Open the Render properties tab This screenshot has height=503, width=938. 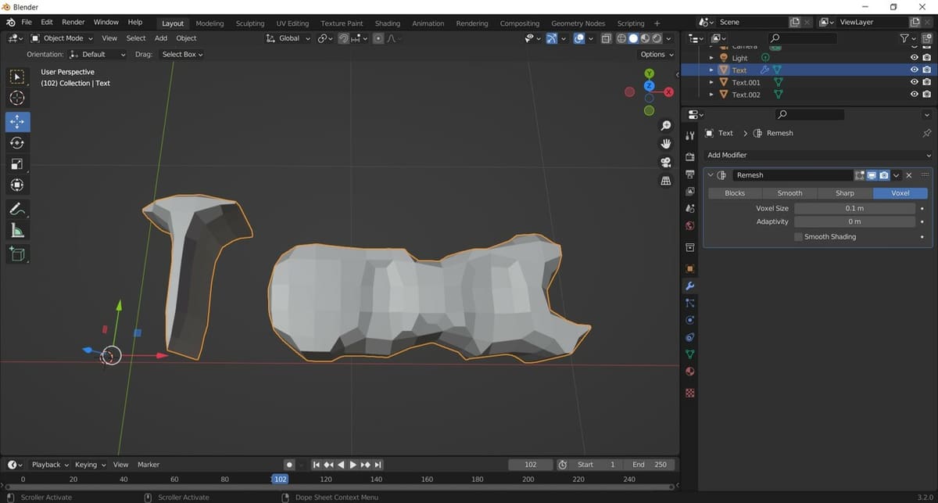[689, 157]
